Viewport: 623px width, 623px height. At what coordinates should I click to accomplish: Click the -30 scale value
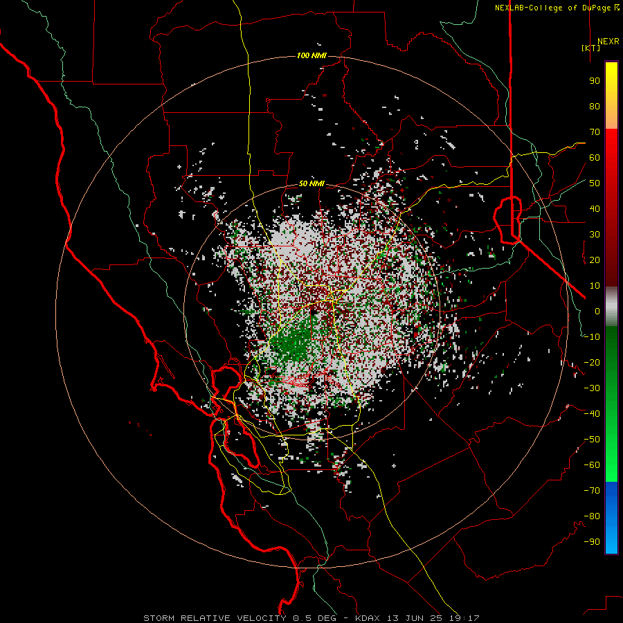click(x=592, y=388)
